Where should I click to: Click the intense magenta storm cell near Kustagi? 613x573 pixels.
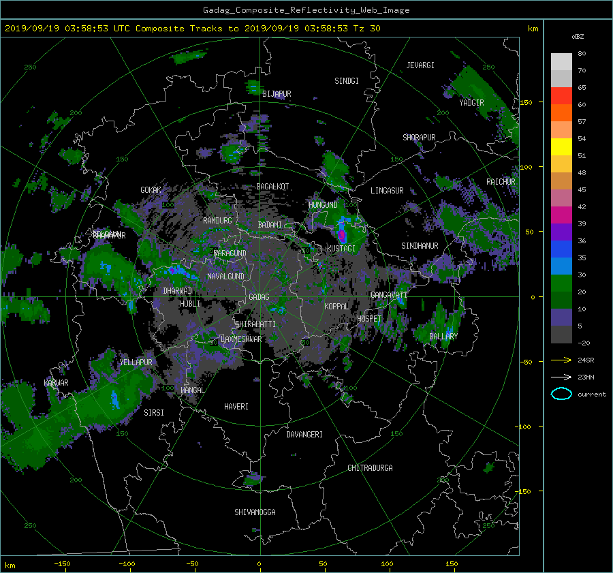[342, 234]
